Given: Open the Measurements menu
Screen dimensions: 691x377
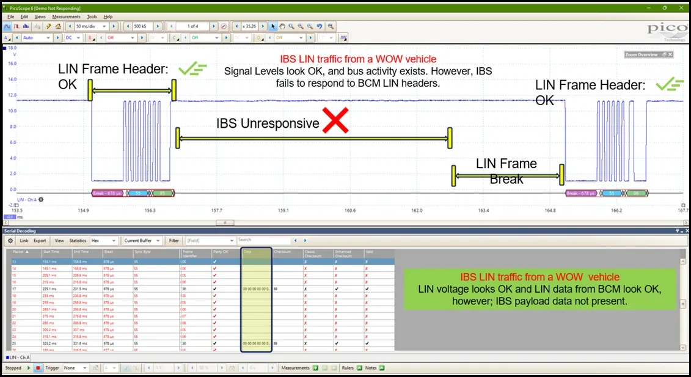Looking at the screenshot, I should pyautogui.click(x=66, y=16).
